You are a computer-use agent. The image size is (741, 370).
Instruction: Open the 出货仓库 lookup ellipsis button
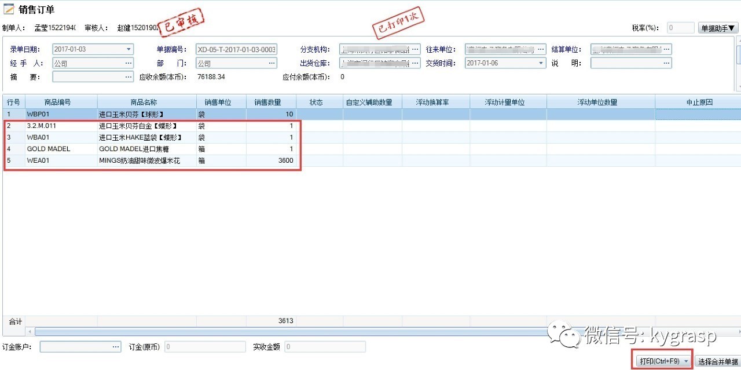coord(415,63)
